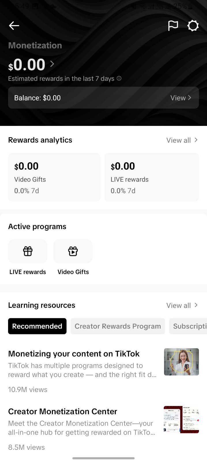Image resolution: width=207 pixels, height=462 pixels.
Task: Tap Creator Monetization Center thumbnail
Action: tap(181, 420)
